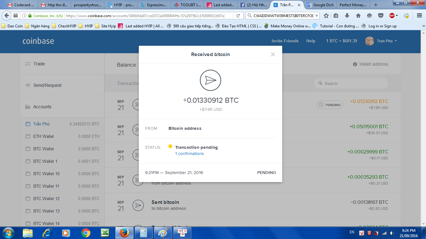The width and height of the screenshot is (426, 239).
Task: Click the Coinbase URL address bar
Action: pos(145,16)
